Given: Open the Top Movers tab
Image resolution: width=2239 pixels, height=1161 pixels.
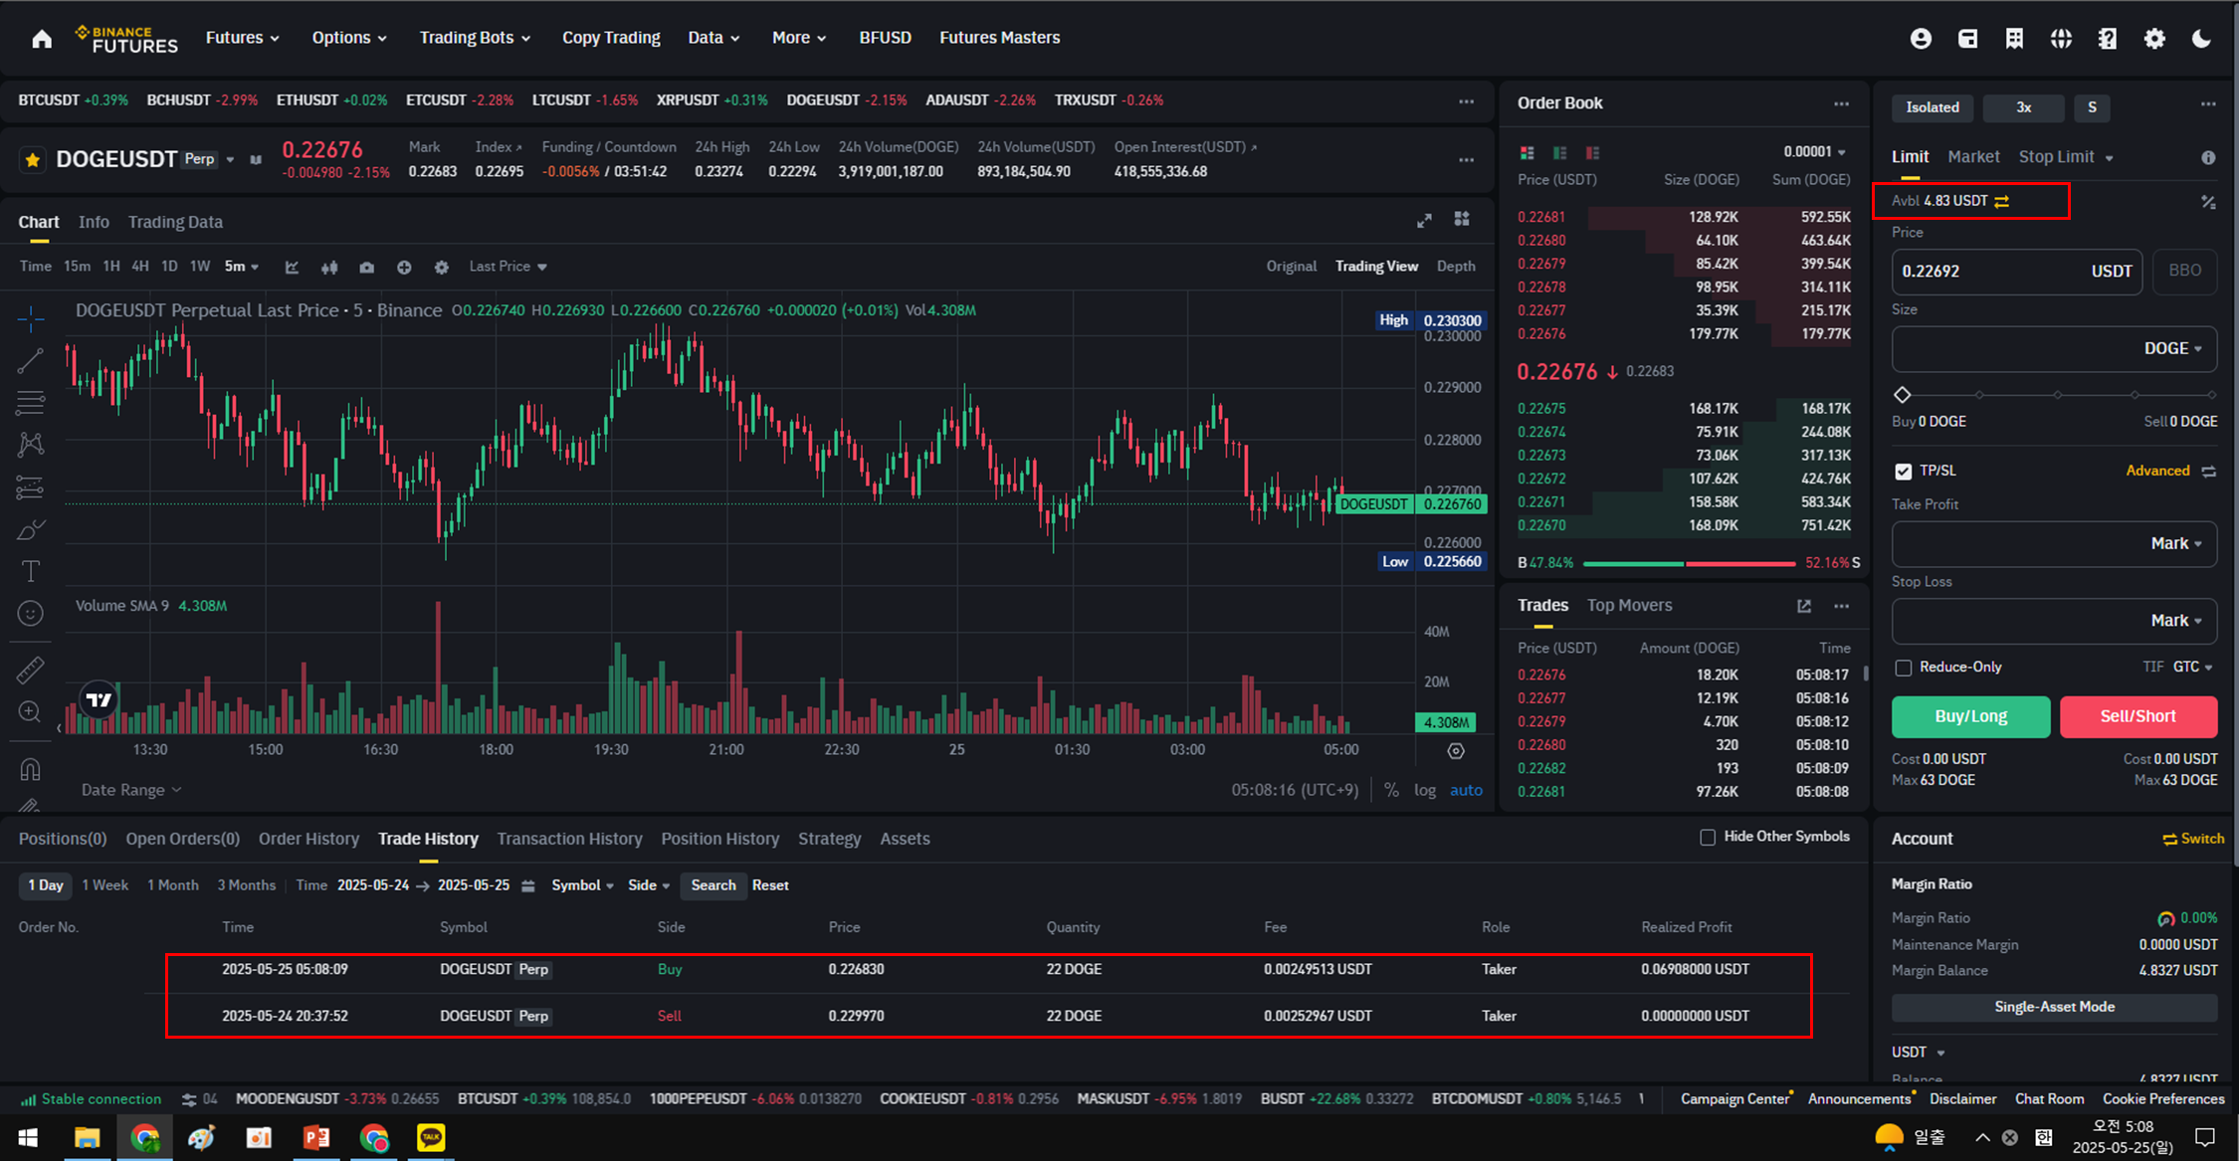Looking at the screenshot, I should (x=1629, y=605).
